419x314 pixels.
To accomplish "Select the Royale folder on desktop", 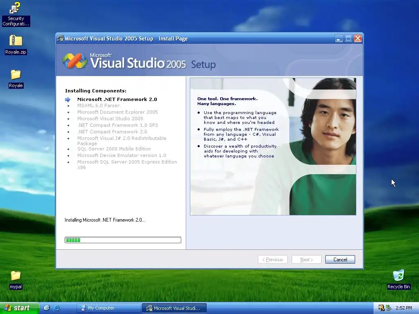I will (16, 79).
